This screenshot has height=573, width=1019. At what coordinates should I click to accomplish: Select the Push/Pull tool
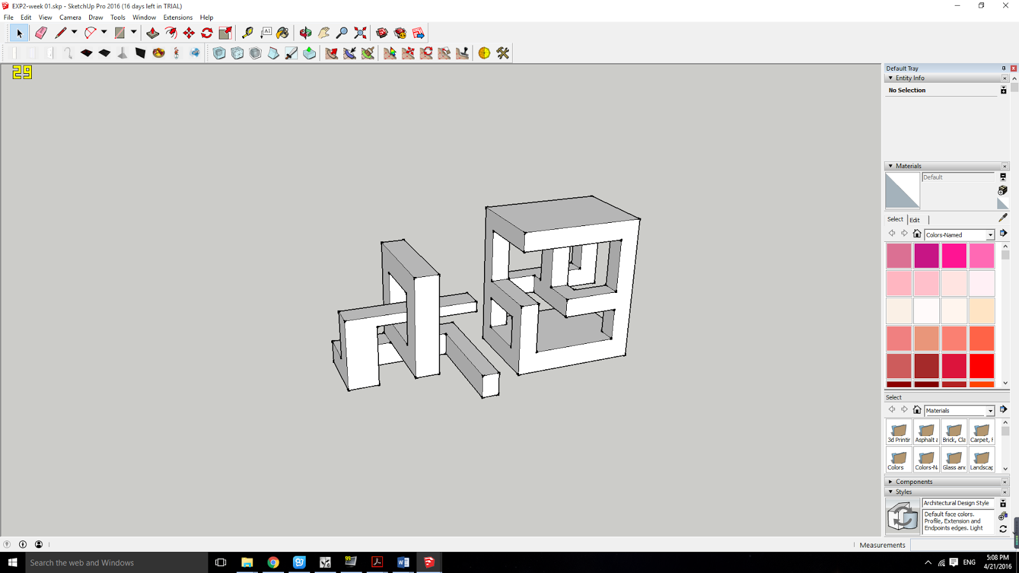[153, 33]
